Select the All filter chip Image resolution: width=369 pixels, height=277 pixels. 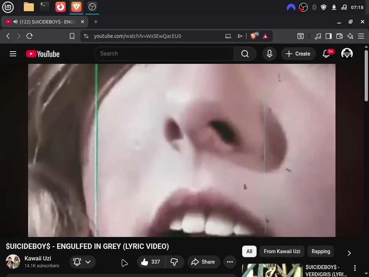(x=249, y=251)
